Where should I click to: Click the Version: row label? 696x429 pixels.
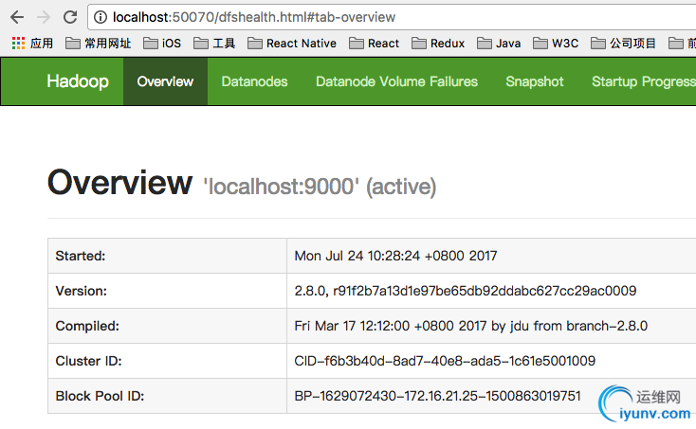[82, 291]
